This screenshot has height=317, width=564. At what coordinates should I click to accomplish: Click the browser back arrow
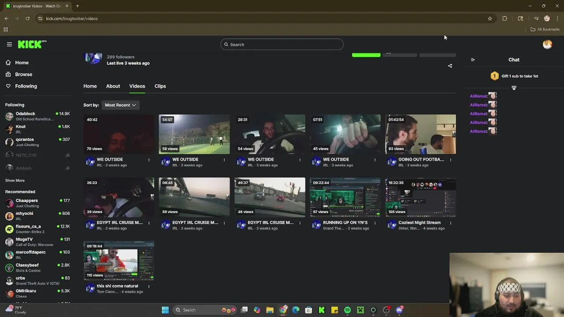click(x=6, y=18)
